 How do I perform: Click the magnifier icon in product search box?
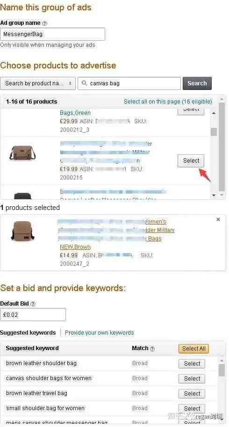(x=85, y=83)
